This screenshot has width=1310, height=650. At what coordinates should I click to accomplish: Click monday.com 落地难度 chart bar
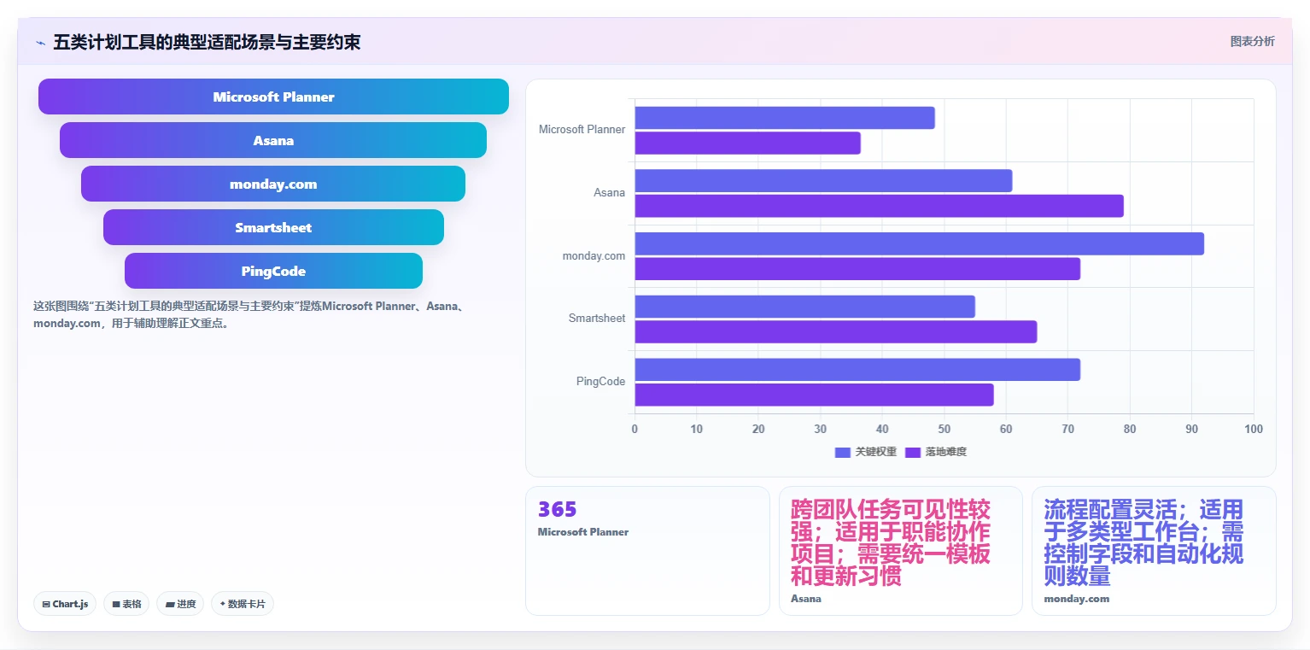857,268
